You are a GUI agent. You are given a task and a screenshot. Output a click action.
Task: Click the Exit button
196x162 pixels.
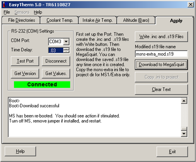pos(172,152)
